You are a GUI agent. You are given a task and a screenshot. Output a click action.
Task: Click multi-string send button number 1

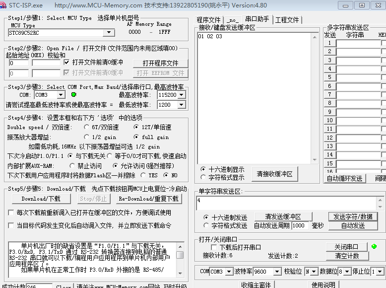click(329, 43)
